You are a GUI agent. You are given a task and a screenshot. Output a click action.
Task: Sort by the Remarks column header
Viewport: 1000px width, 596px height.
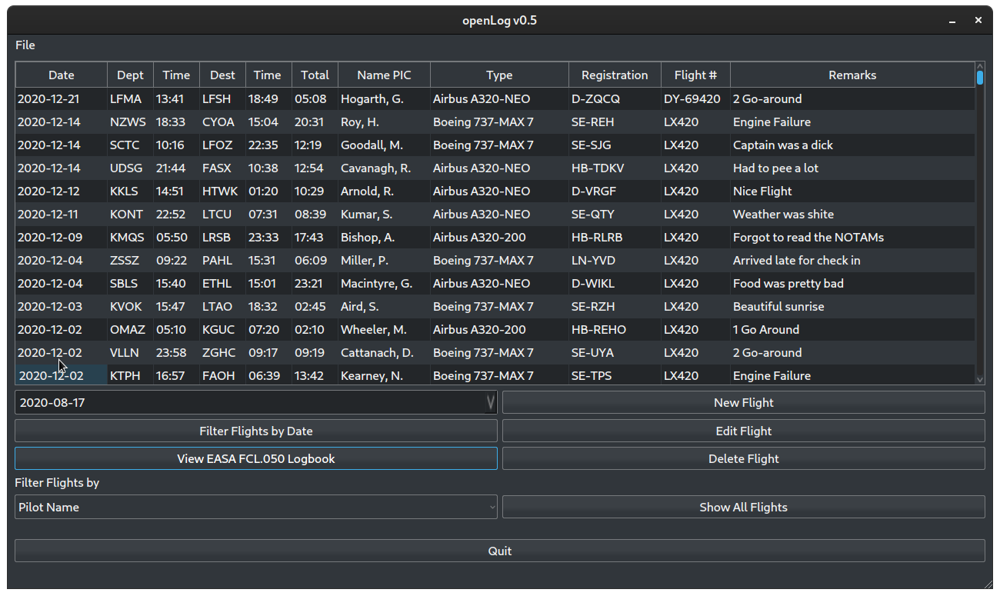852,75
